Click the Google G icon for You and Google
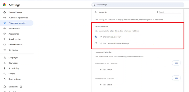Image resolution: width=189 pixels, height=92 pixels. (5, 12)
